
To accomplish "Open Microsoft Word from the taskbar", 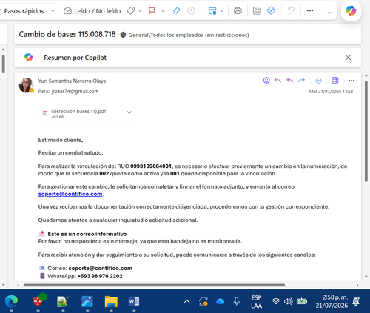I will (134, 301).
